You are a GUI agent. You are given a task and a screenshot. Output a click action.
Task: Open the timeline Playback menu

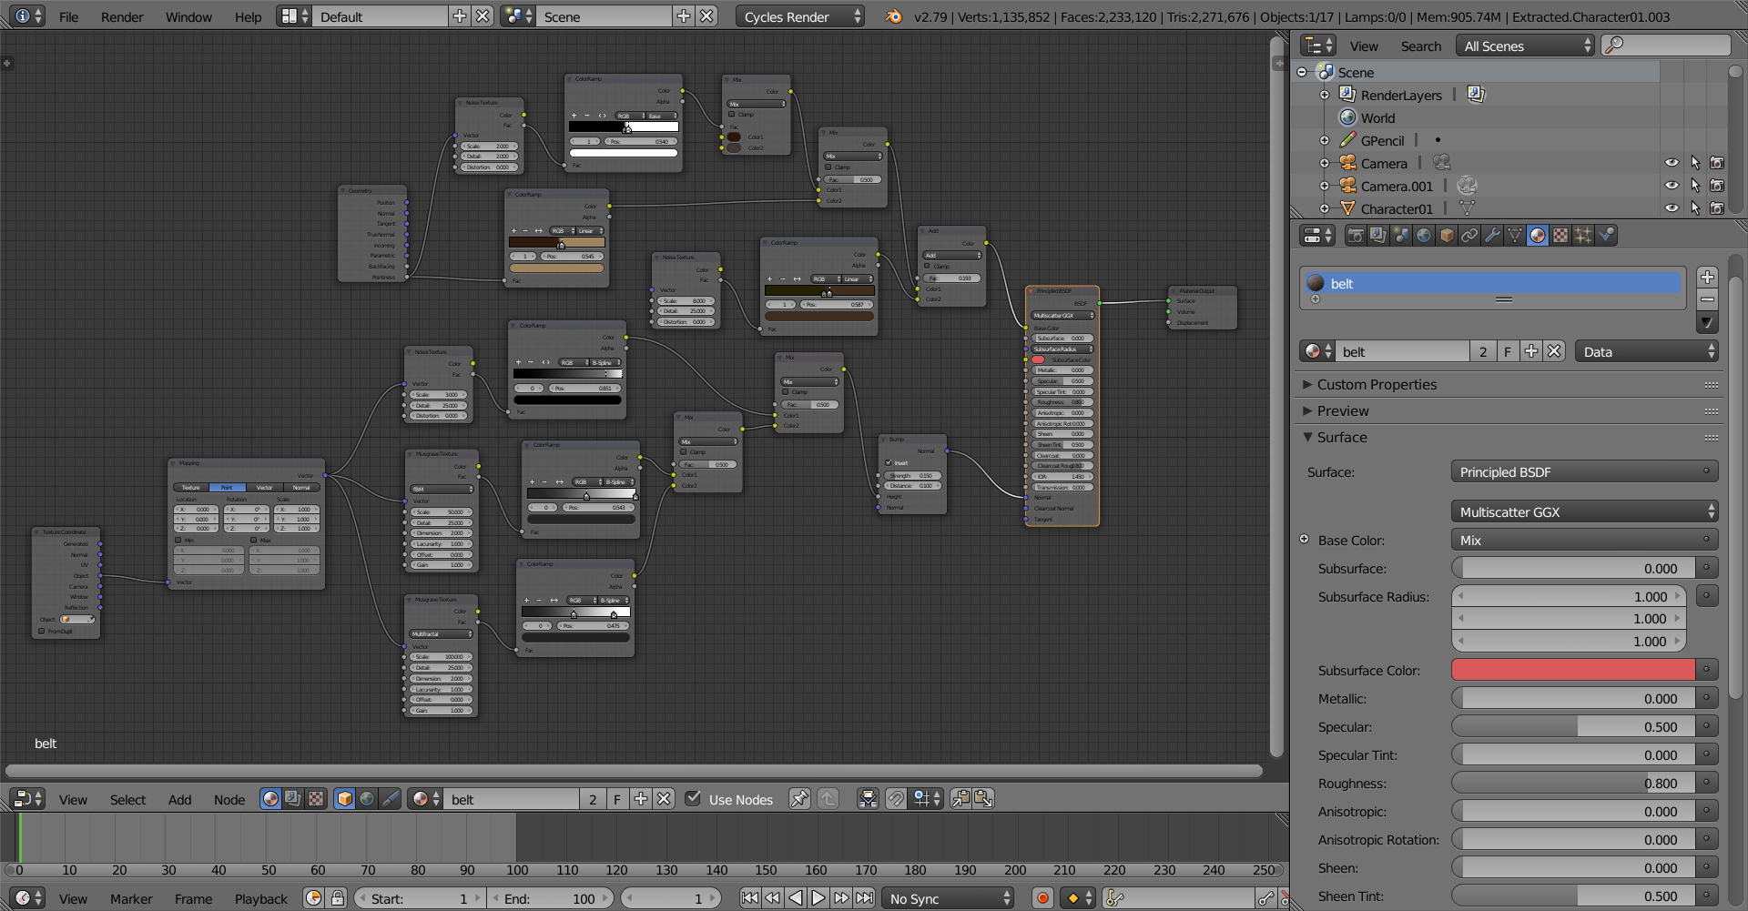(x=260, y=898)
